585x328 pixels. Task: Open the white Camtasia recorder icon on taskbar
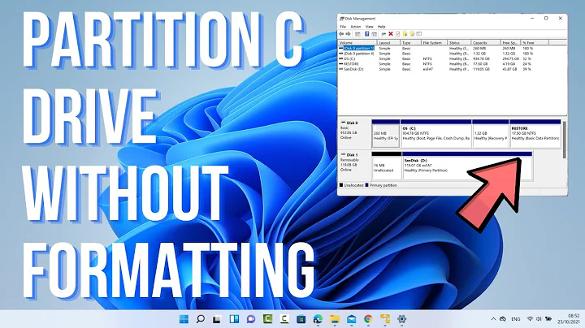284,319
